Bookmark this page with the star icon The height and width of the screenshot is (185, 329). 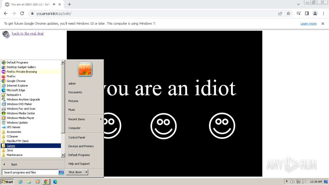pos(288,13)
